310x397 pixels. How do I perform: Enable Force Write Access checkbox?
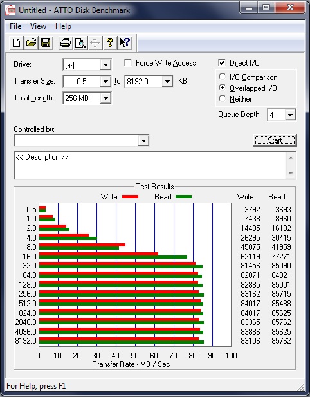[x=128, y=62]
